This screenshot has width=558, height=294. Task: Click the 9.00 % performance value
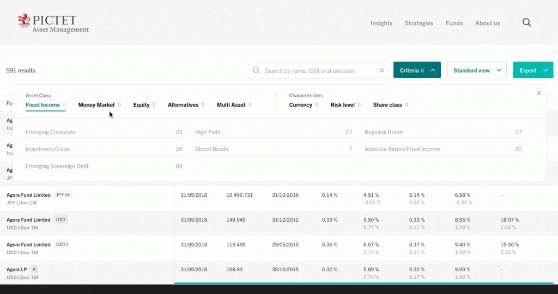click(462, 270)
